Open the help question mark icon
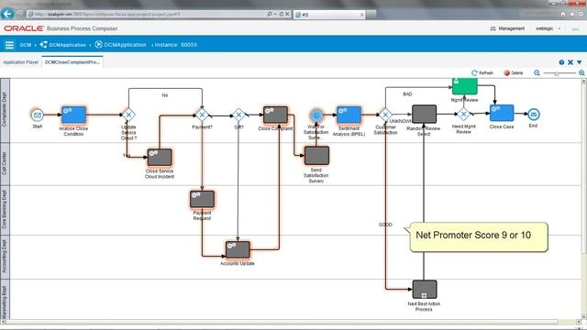Image resolution: width=587 pixels, height=330 pixels. coord(561,62)
